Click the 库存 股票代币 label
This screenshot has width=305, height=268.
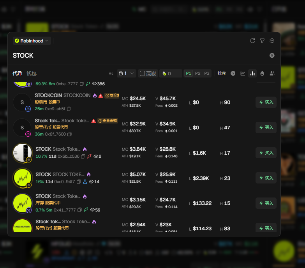coord(48,203)
